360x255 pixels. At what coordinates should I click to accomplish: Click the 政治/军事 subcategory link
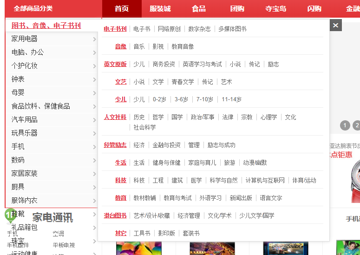pos(202,117)
